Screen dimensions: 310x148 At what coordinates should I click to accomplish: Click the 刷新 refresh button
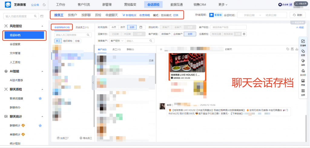[x=297, y=15]
